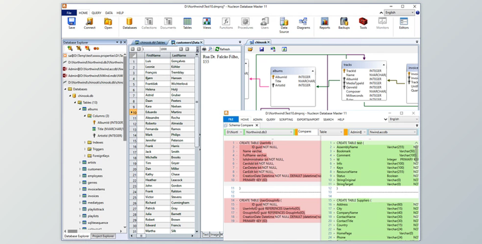The height and width of the screenshot is (244, 482).
Task: Expand the Triggers tree node
Action: [85, 149]
